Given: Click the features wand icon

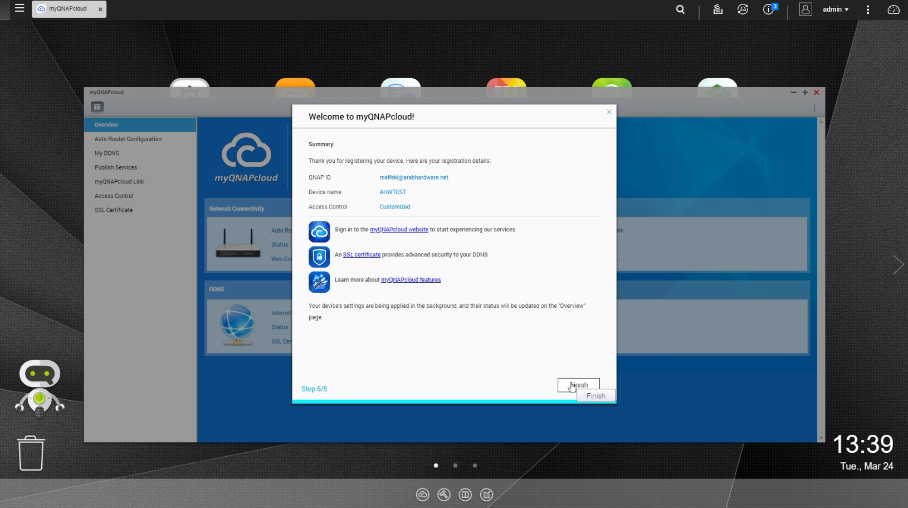Looking at the screenshot, I should tap(319, 282).
